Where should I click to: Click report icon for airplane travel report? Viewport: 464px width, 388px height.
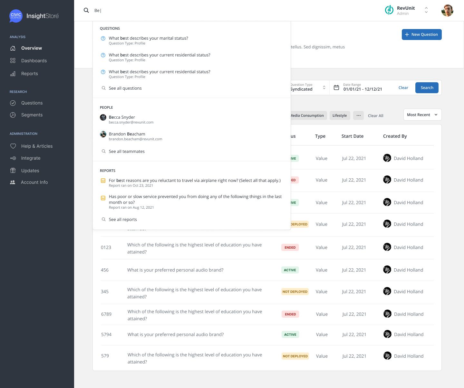point(103,181)
